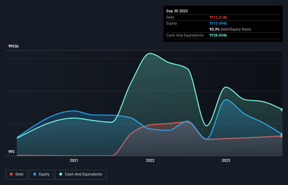
Task: Click the ₩28.434b cash value
Action: coord(218,35)
